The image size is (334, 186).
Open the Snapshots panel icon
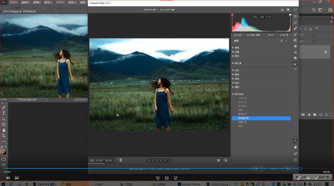coord(295,58)
